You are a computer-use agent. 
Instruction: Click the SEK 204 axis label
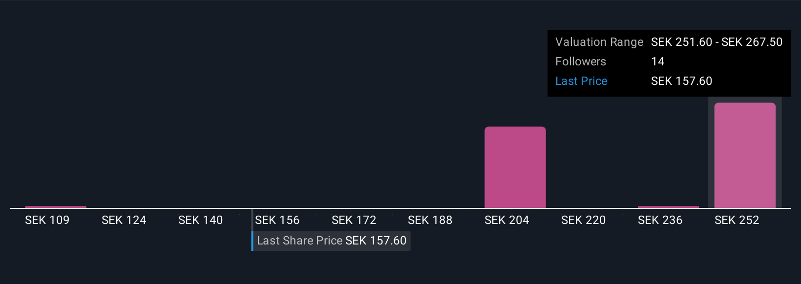tap(507, 220)
